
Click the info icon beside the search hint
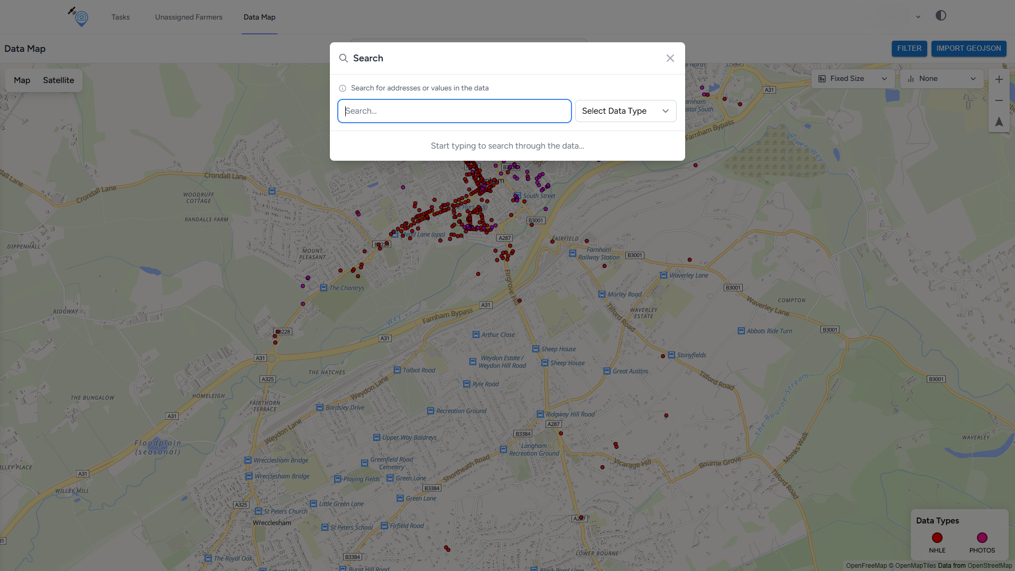[343, 88]
